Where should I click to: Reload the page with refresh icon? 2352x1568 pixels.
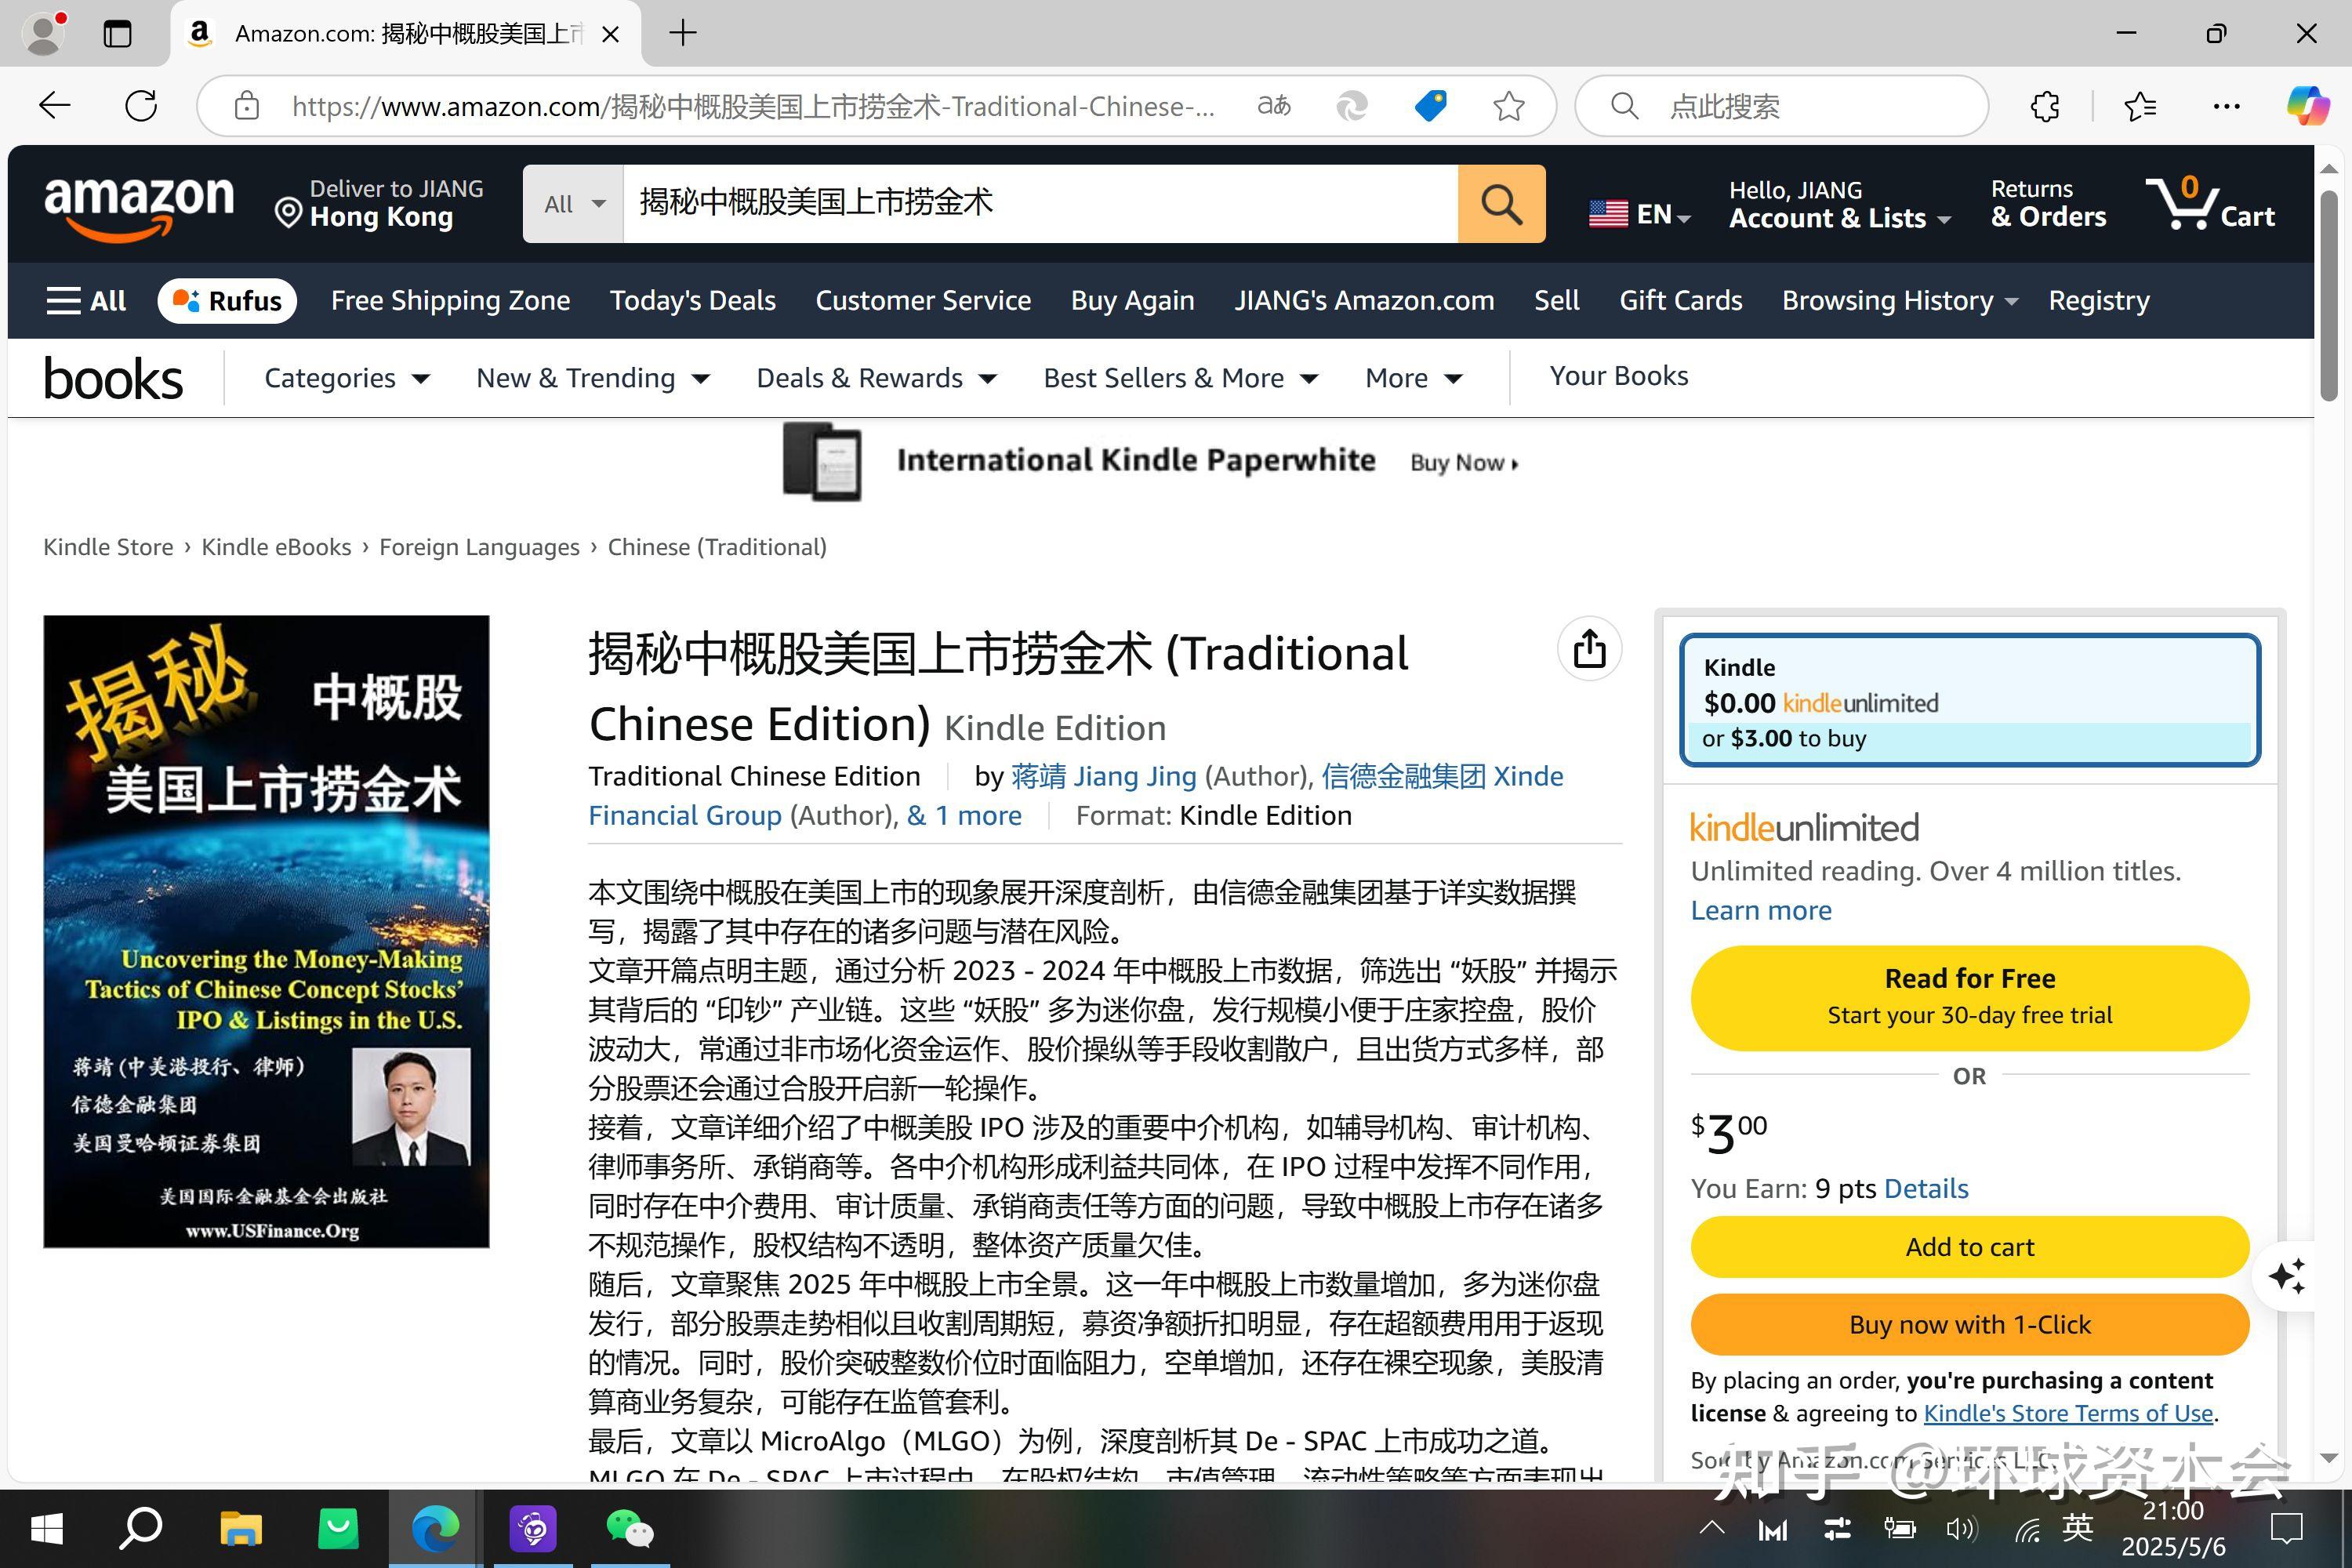click(141, 106)
